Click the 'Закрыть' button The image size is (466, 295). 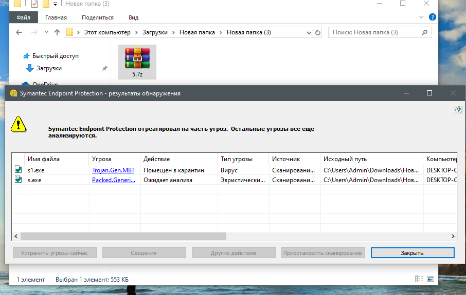[x=413, y=253]
